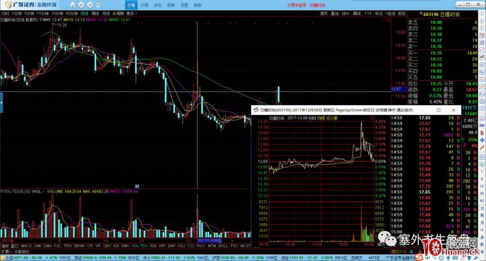This screenshot has height=261, width=486.
Task: Expand the double-chevron down icon in title bar
Action: point(98,4)
